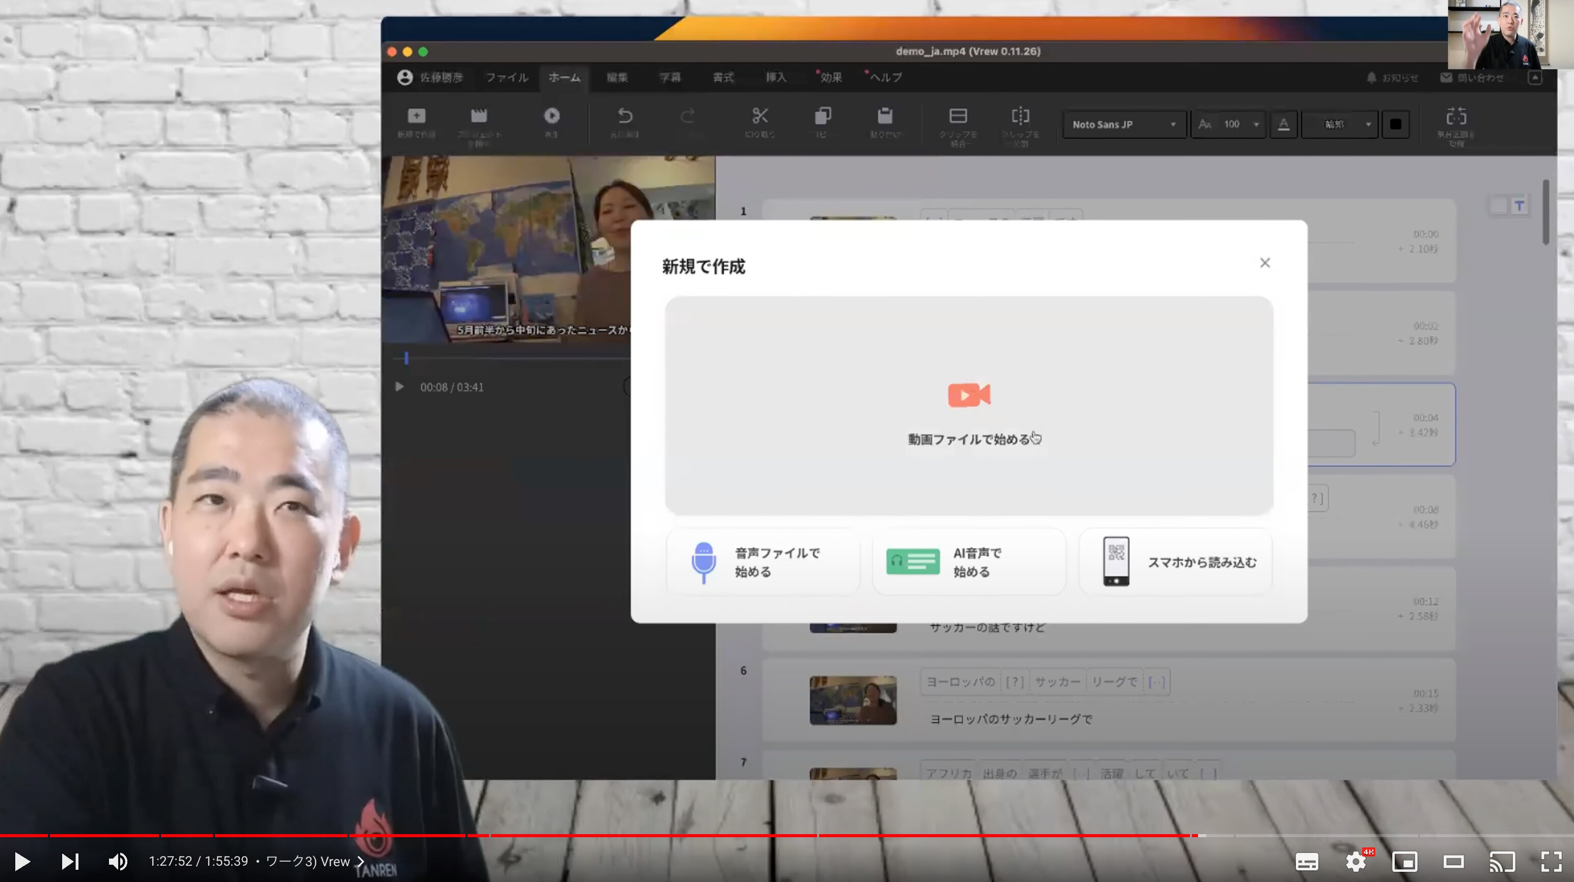Expand chapter ワーク3) Vrew
The width and height of the screenshot is (1574, 882).
pos(314,861)
